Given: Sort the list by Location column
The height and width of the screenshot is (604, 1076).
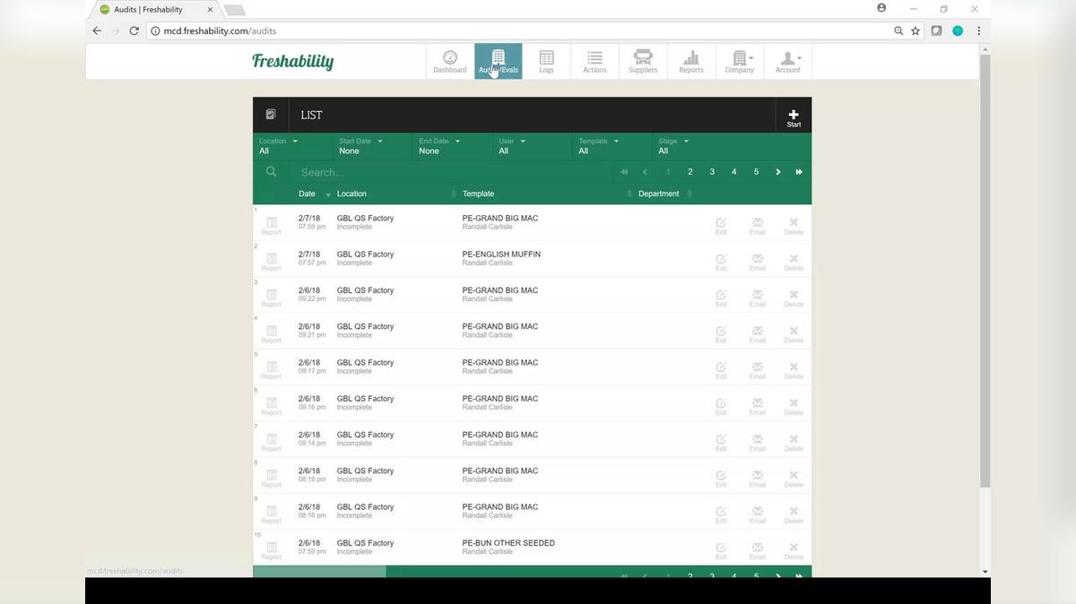Looking at the screenshot, I should click(396, 194).
